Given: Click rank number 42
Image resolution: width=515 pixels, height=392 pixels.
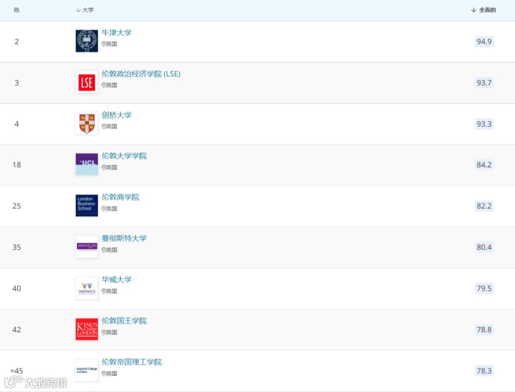Looking at the screenshot, I should [x=17, y=330].
